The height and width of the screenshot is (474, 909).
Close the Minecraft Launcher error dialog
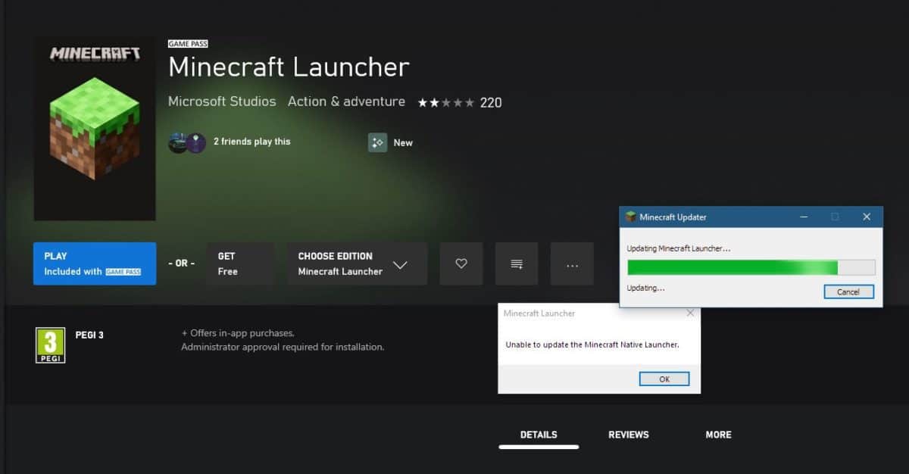tap(690, 313)
